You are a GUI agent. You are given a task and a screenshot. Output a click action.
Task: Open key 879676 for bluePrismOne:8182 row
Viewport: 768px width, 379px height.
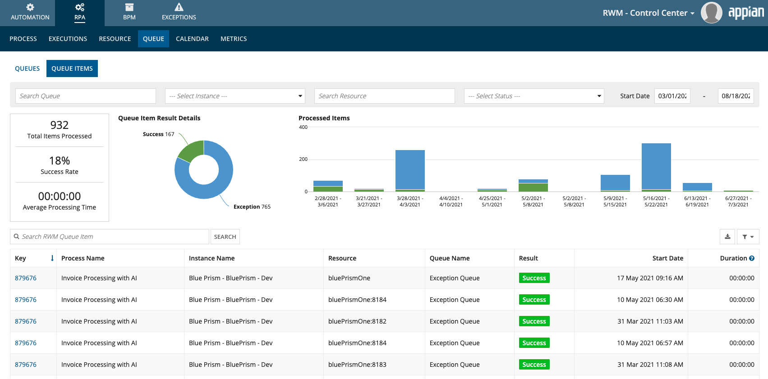pyautogui.click(x=26, y=321)
